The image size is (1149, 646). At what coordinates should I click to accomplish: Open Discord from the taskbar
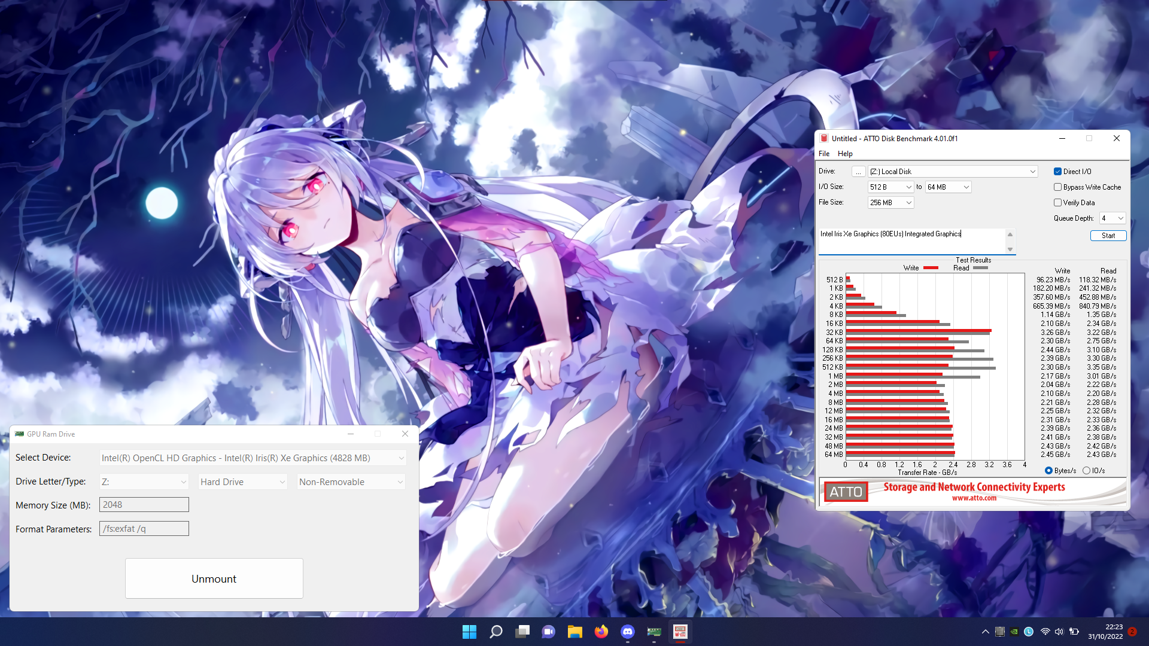coord(628,632)
